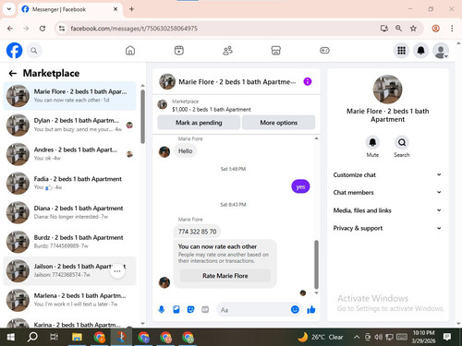Choose a GIF icon

point(205,309)
